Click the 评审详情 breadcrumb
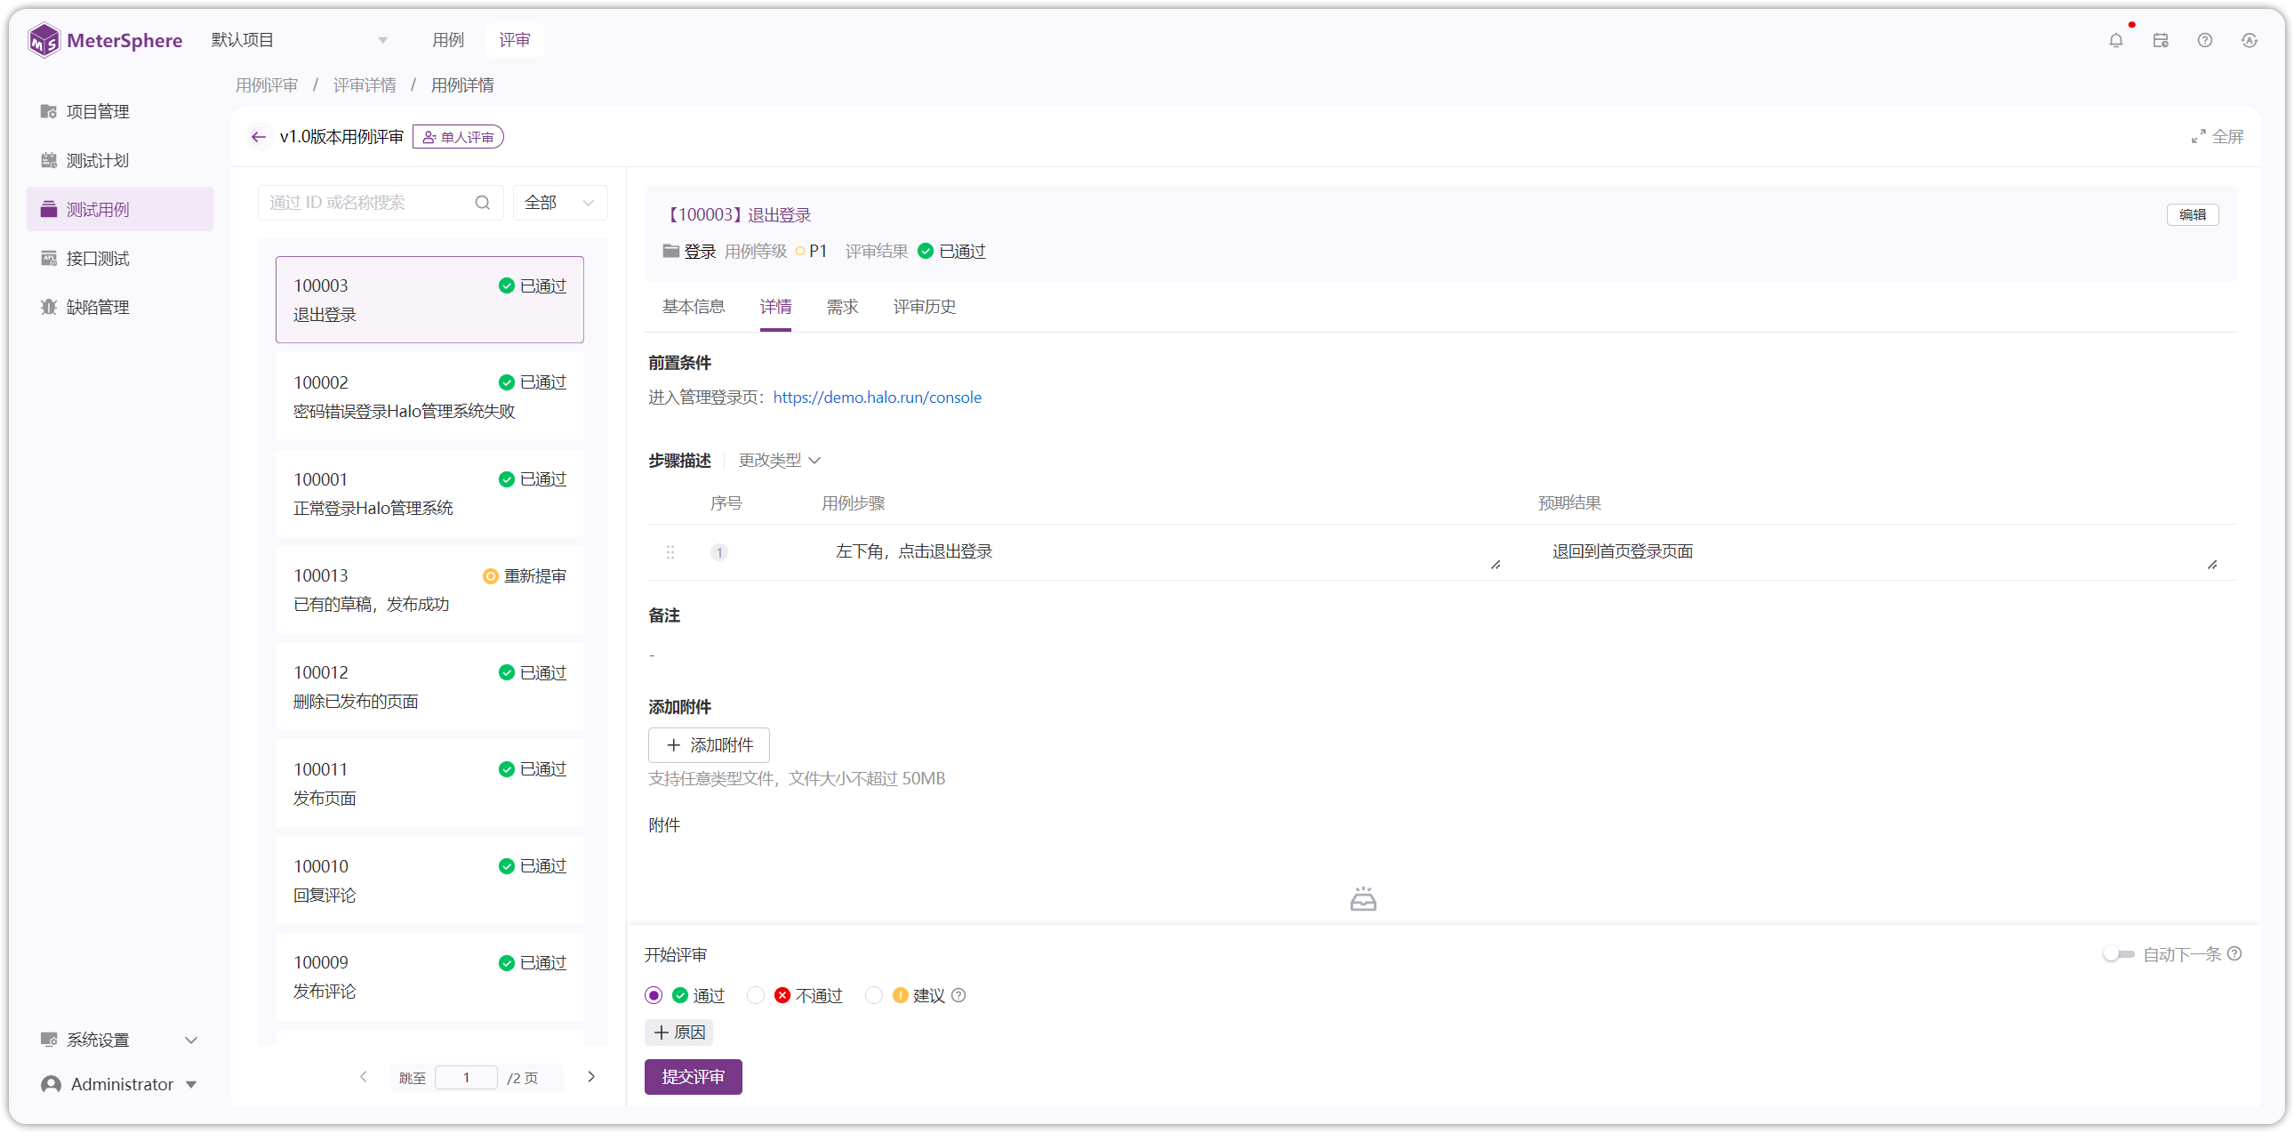 pyautogui.click(x=365, y=85)
